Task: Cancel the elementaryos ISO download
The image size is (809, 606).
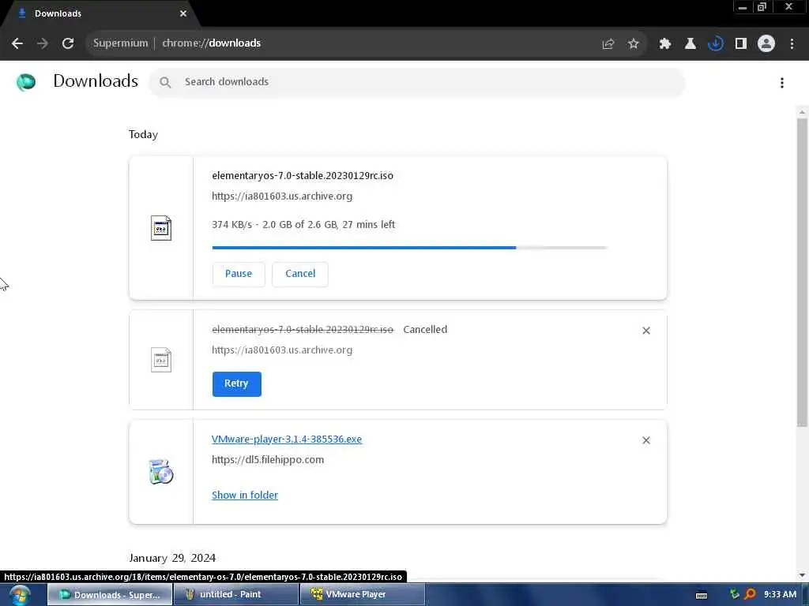Action: tap(300, 274)
